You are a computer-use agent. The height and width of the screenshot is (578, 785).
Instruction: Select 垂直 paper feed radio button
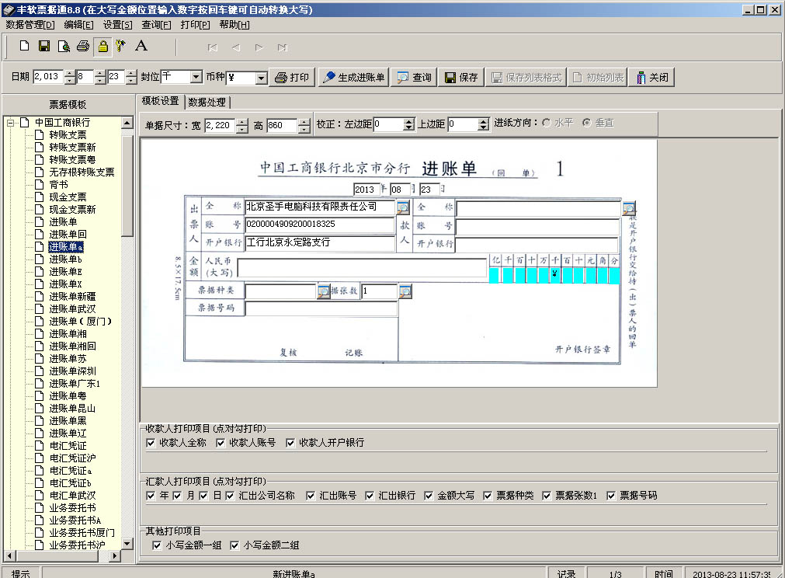point(587,123)
